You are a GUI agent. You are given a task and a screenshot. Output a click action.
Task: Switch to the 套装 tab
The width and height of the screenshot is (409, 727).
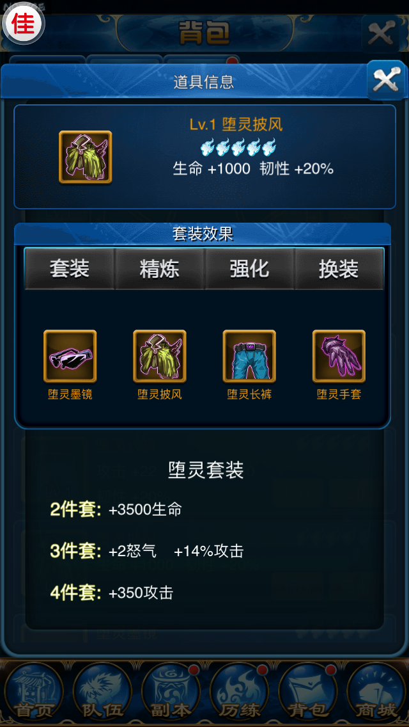[70, 269]
